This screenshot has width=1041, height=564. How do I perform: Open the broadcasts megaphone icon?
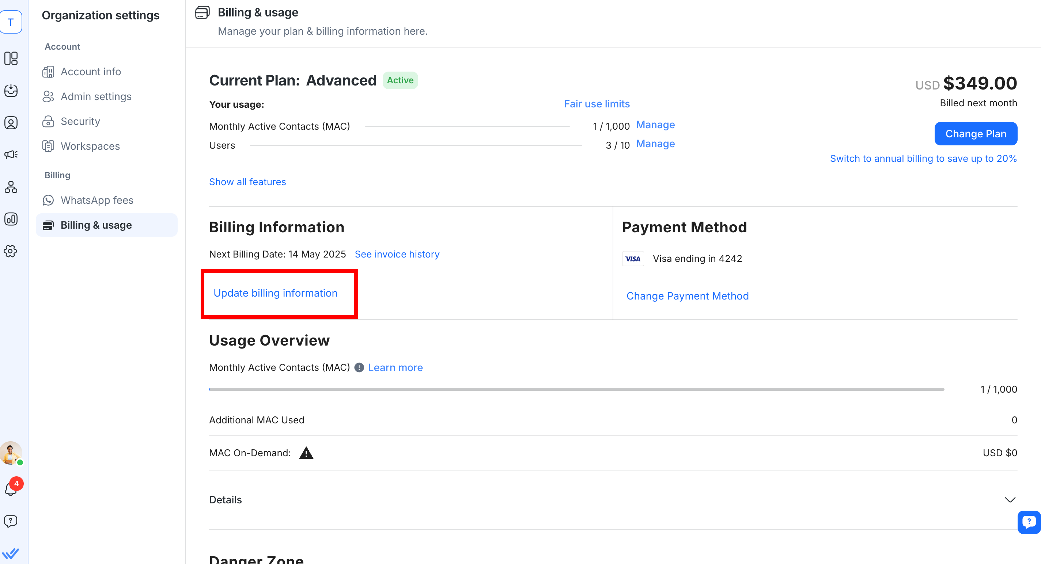[11, 155]
